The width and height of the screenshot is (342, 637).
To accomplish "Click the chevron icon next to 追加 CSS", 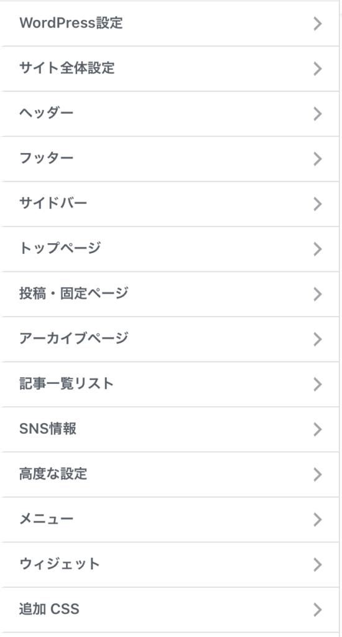I will pyautogui.click(x=318, y=610).
